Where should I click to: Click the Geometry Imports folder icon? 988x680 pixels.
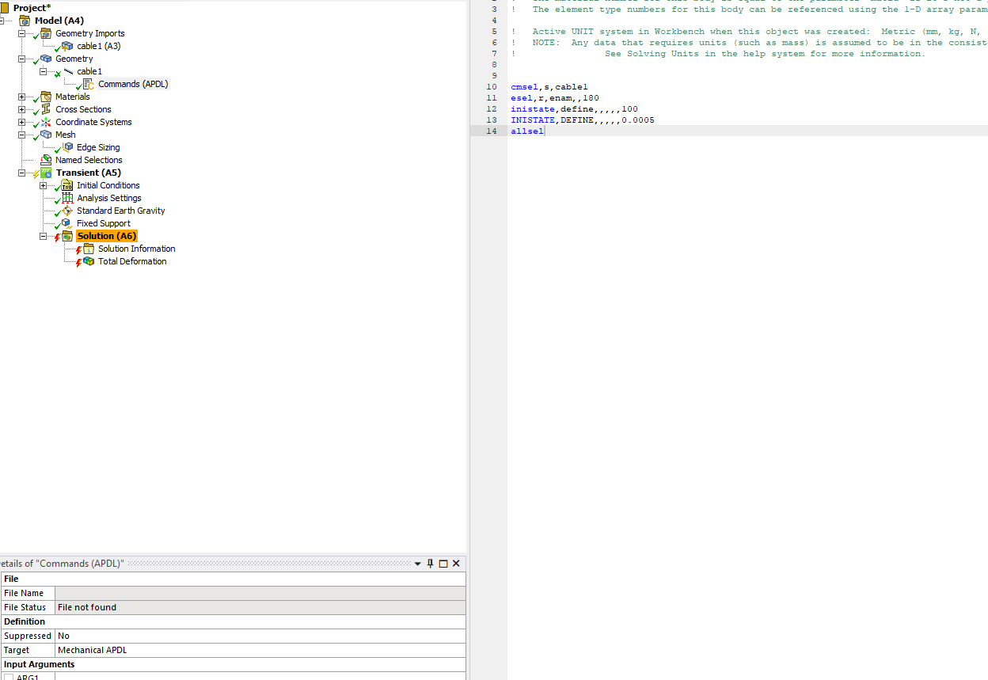(x=46, y=33)
